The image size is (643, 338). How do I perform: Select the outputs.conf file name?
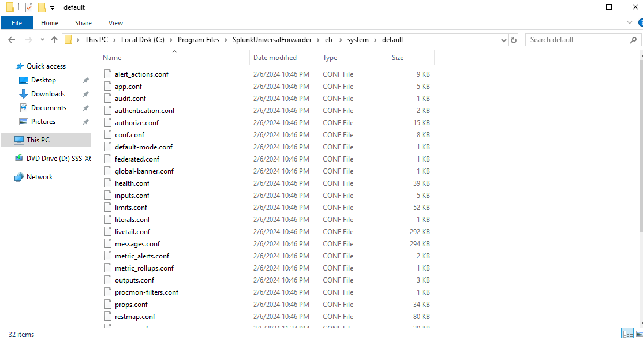(x=134, y=280)
